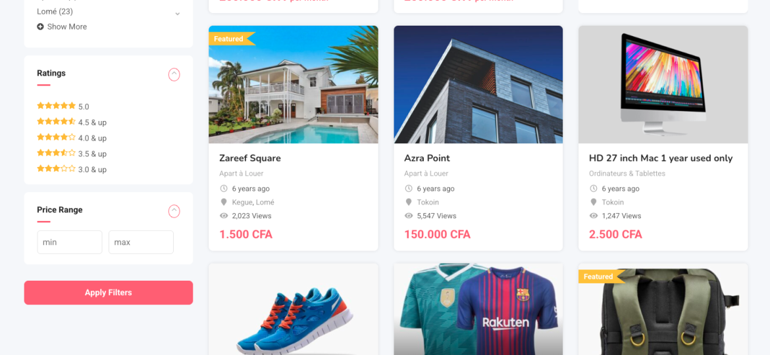Click the location pin icon next to Kegue, Lomé

(224, 202)
